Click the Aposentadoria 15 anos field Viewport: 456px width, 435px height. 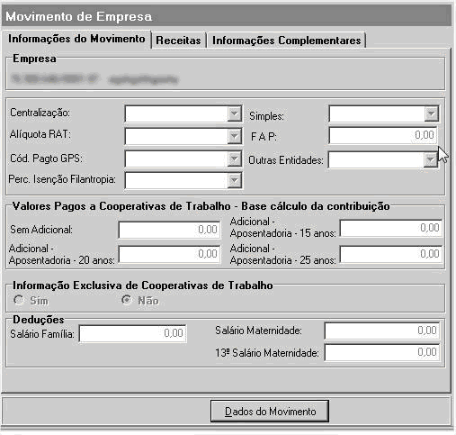click(391, 228)
